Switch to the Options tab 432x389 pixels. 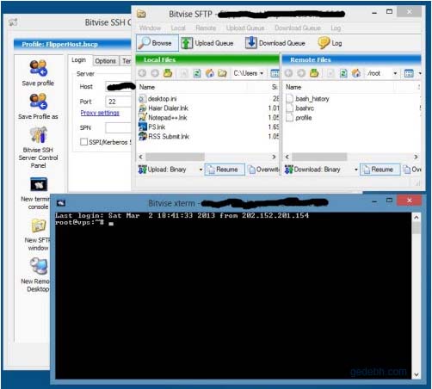(x=105, y=61)
